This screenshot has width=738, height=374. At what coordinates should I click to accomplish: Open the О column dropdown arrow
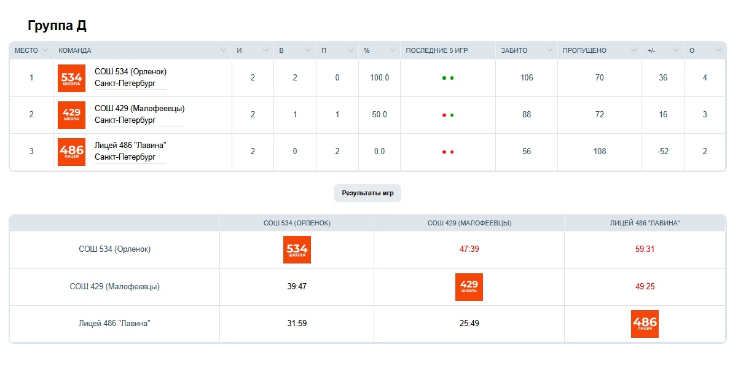[x=718, y=50]
